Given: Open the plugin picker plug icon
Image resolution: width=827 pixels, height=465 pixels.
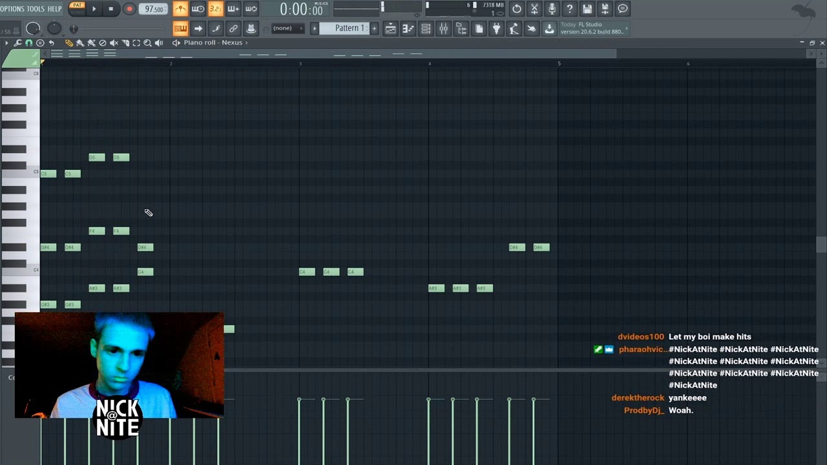Looking at the screenshot, I should (496, 28).
